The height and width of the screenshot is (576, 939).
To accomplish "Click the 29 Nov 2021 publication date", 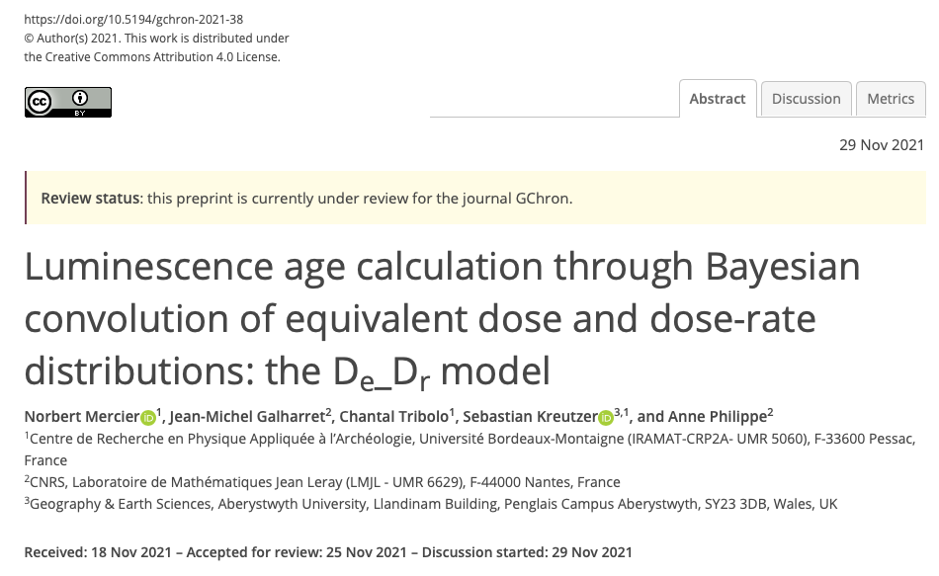I will coord(879,145).
